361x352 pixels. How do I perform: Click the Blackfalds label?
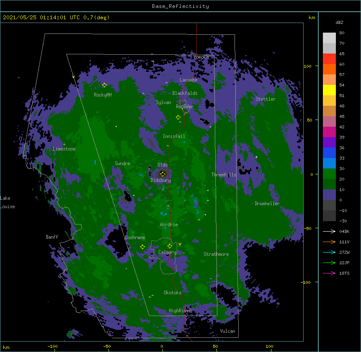(x=185, y=93)
